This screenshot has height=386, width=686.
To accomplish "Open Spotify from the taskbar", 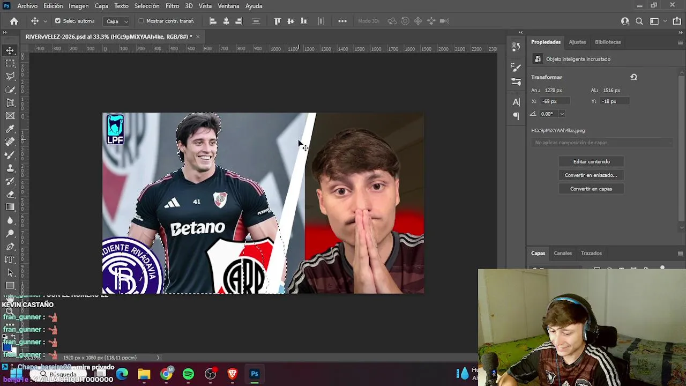I will (188, 374).
